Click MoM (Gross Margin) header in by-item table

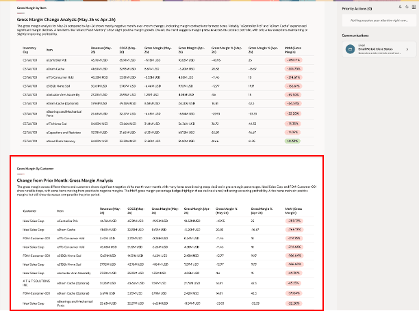click(293, 50)
